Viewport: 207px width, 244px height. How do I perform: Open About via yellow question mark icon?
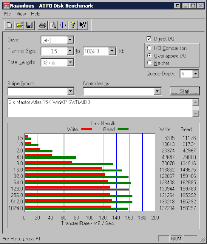coord(73,25)
